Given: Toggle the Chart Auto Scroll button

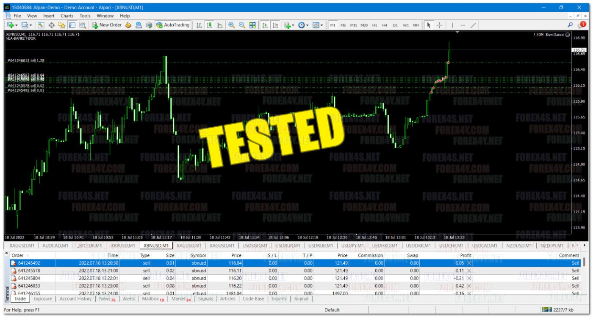Looking at the screenshot, I should tap(265, 25).
